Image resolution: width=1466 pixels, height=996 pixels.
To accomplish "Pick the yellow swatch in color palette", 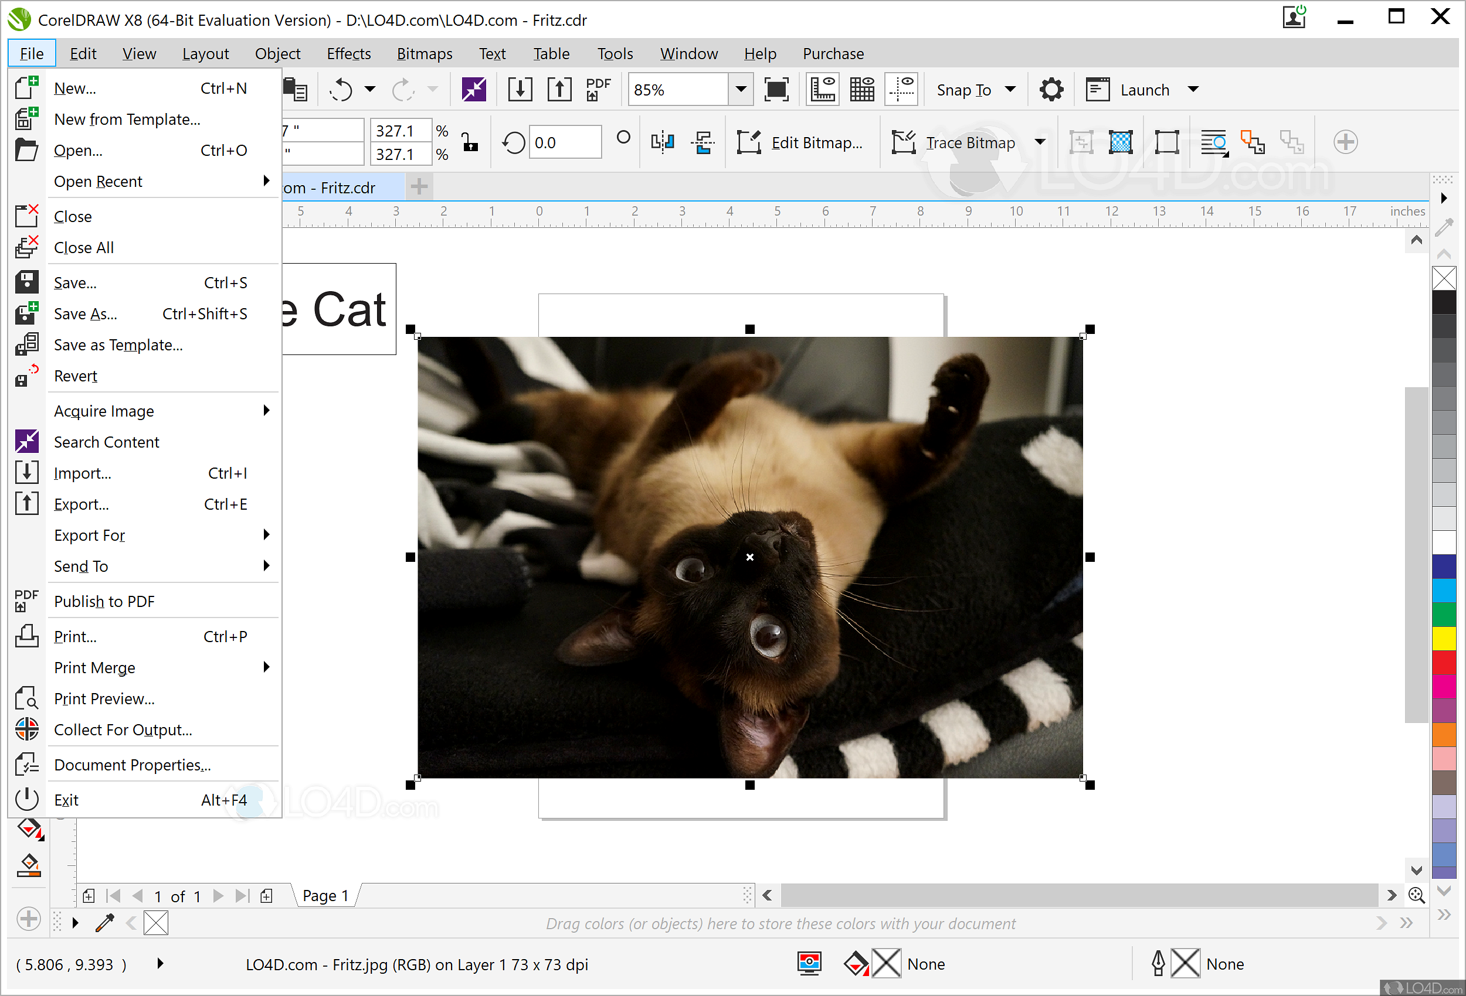I will tap(1443, 638).
